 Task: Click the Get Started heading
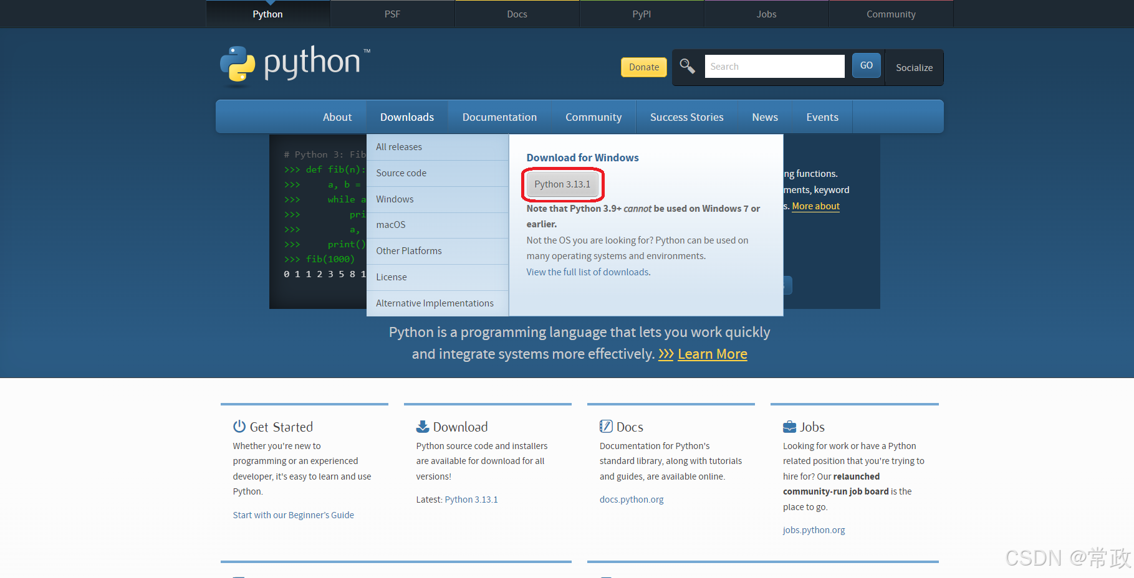281,427
